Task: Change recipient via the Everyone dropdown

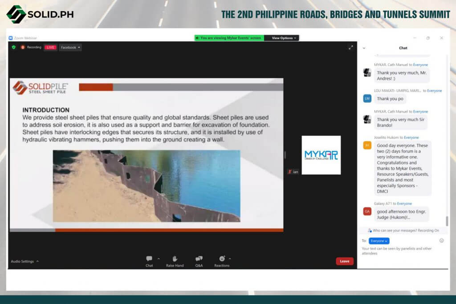Action: click(379, 240)
